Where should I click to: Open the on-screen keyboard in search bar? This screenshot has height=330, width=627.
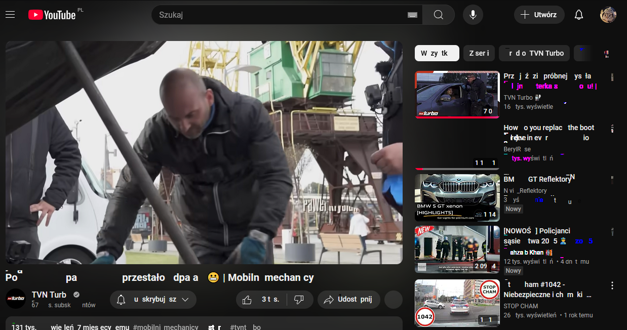[412, 15]
